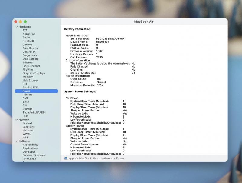Open the Thunderbolt/USB4 entry

(x=34, y=113)
